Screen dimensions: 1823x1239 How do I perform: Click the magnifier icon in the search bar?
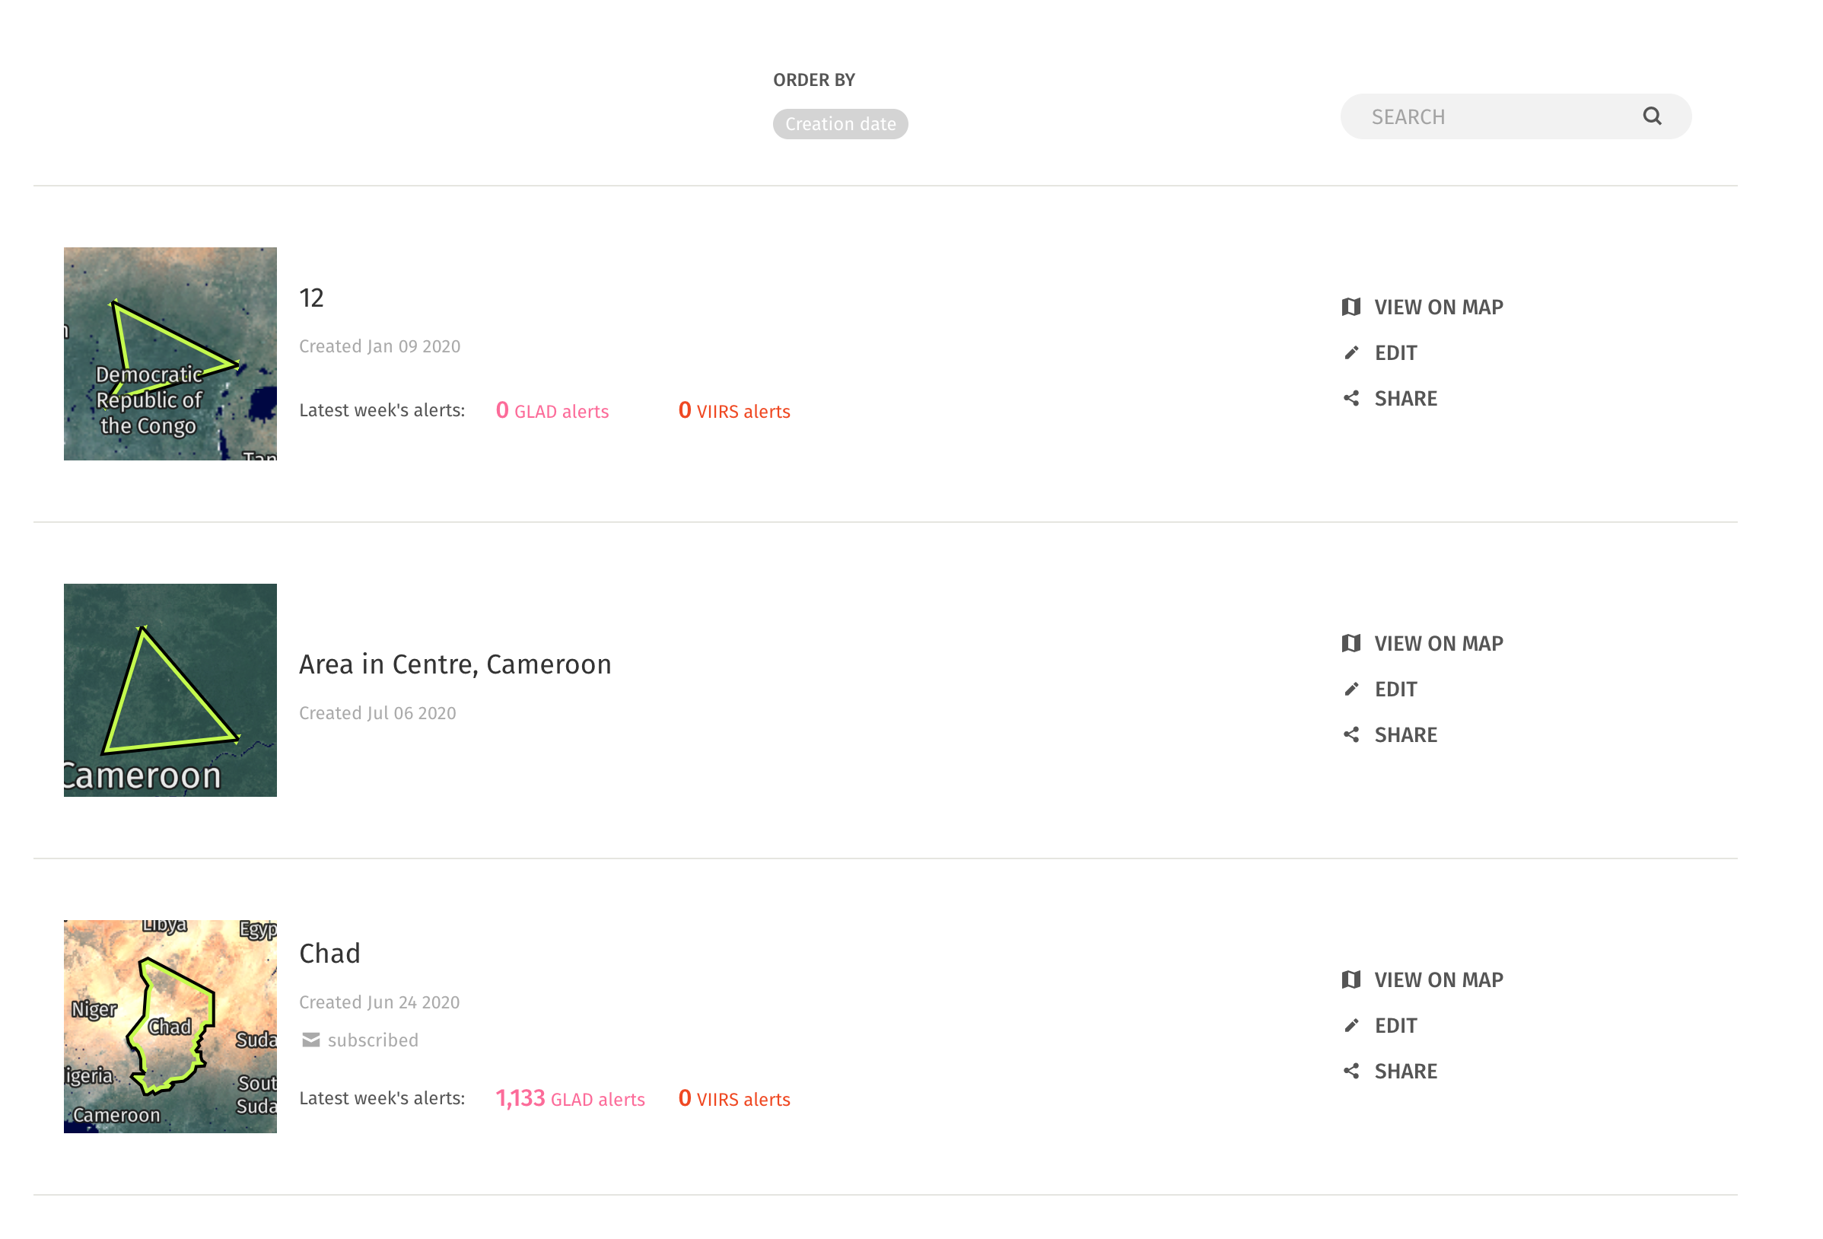coord(1653,116)
